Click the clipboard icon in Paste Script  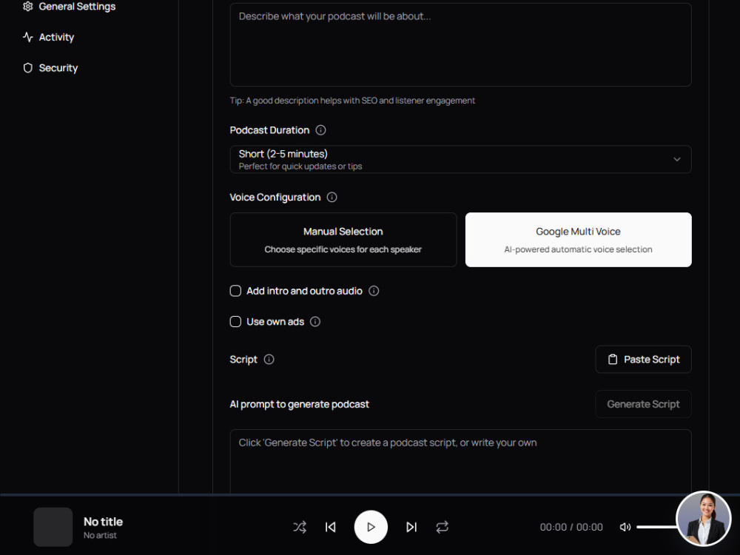point(613,360)
